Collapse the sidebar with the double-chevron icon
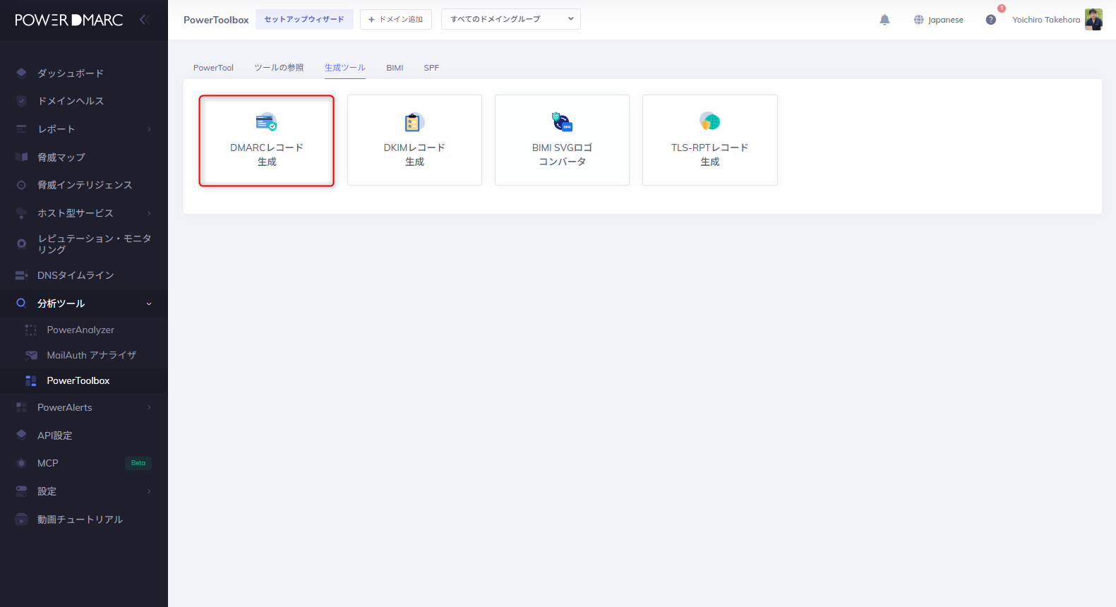Image resolution: width=1116 pixels, height=607 pixels. click(x=145, y=20)
